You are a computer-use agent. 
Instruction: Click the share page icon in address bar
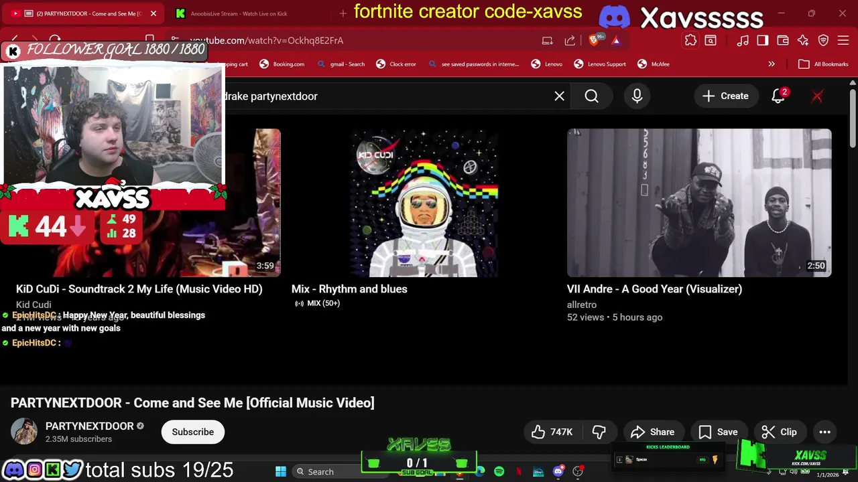570,41
